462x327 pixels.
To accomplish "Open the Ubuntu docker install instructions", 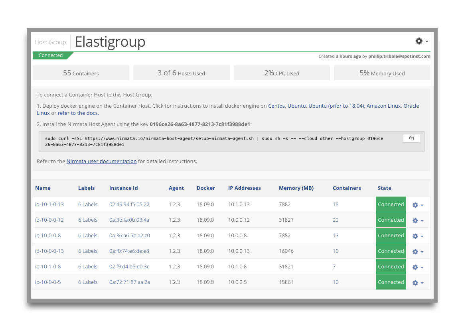I will pyautogui.click(x=296, y=106).
